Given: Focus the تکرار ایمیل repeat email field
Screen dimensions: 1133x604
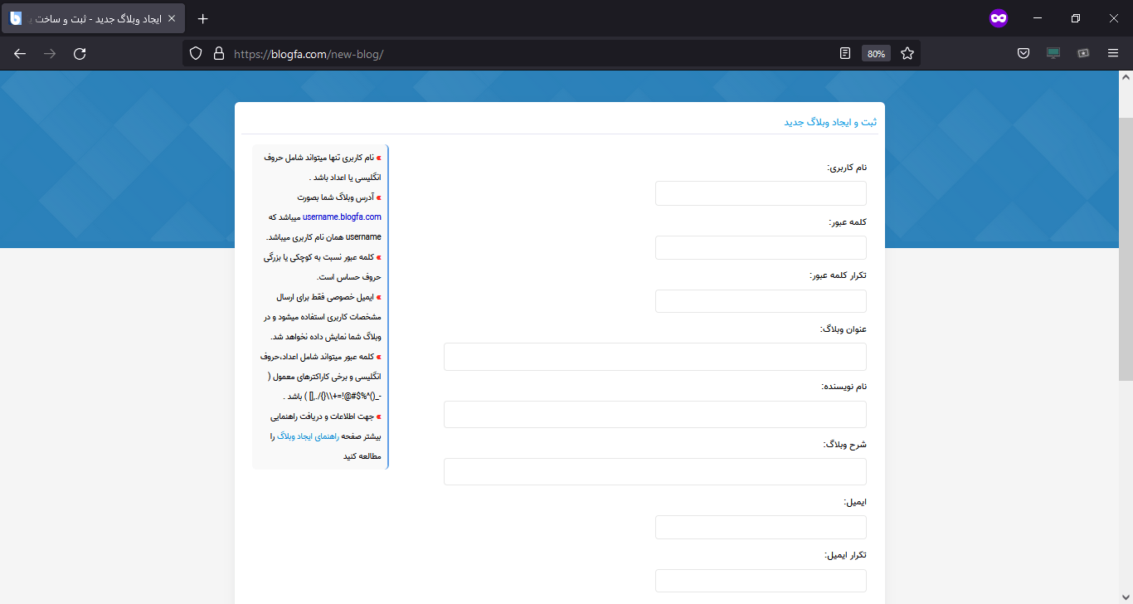Looking at the screenshot, I should tap(761, 581).
